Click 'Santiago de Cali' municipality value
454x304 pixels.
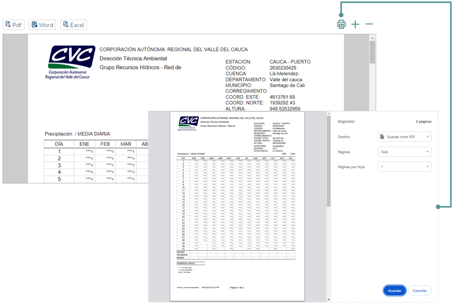coord(287,86)
